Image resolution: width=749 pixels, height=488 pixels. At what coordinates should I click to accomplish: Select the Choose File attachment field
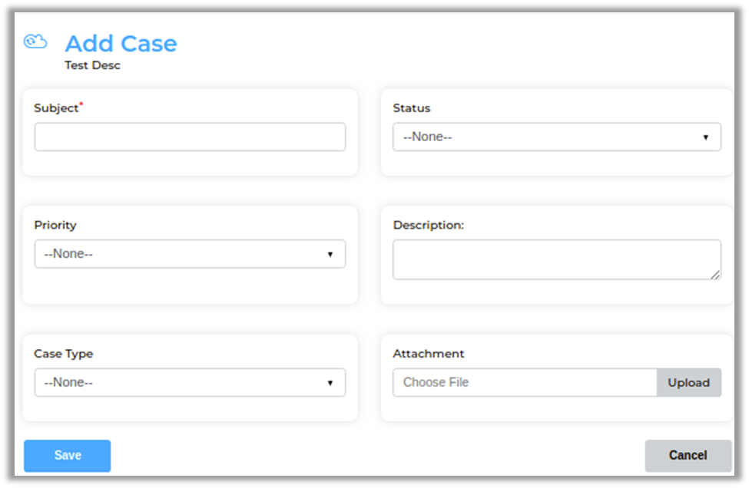point(525,382)
